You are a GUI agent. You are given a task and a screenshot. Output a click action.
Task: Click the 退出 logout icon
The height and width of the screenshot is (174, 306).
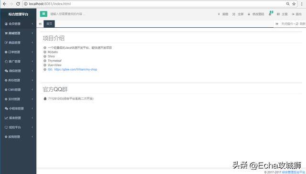pyautogui.click(x=293, y=14)
